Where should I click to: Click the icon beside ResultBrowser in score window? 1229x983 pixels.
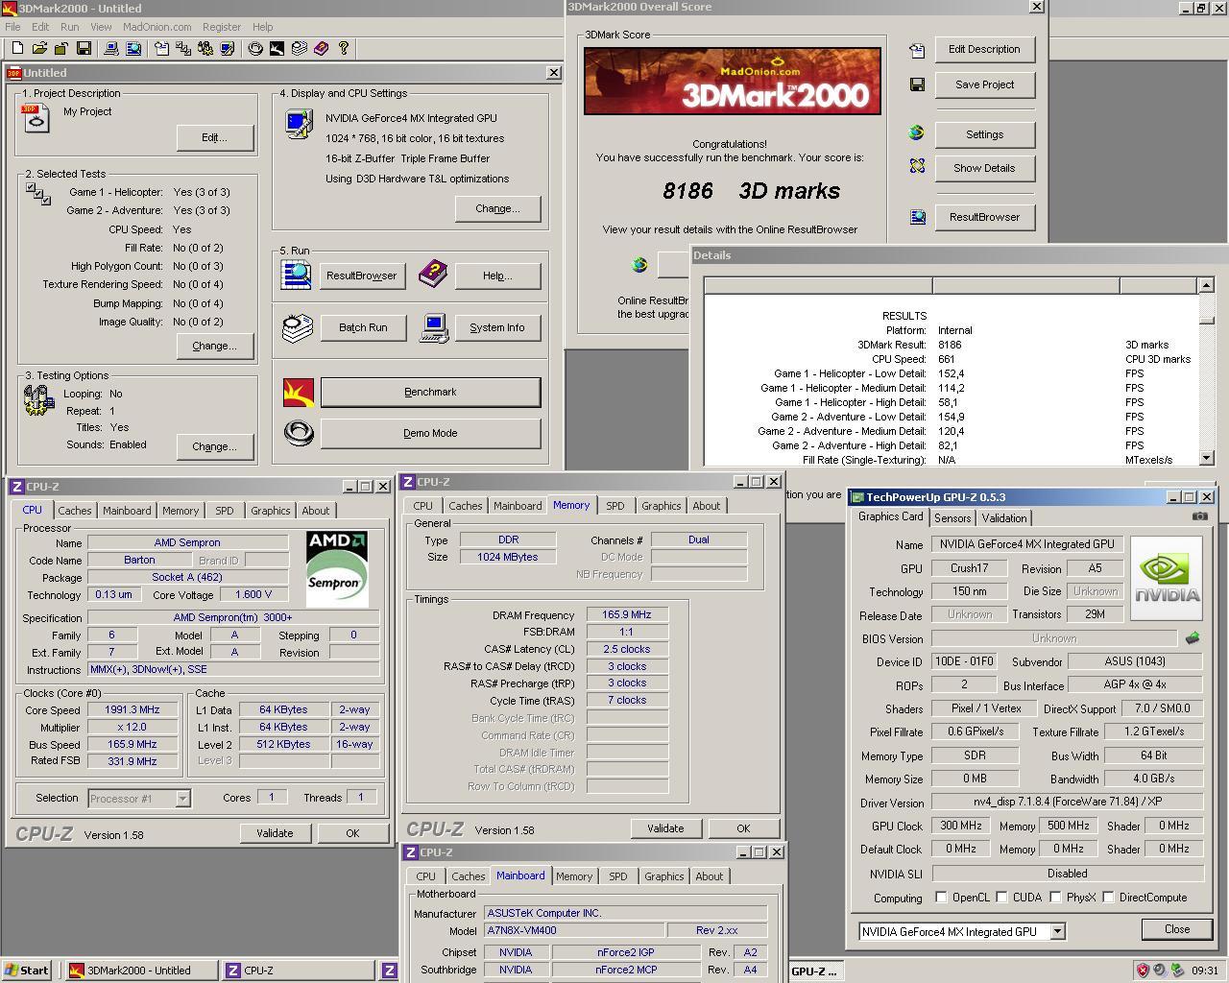[x=917, y=217]
